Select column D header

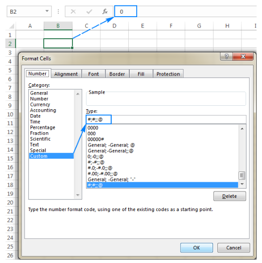[x=115, y=26]
